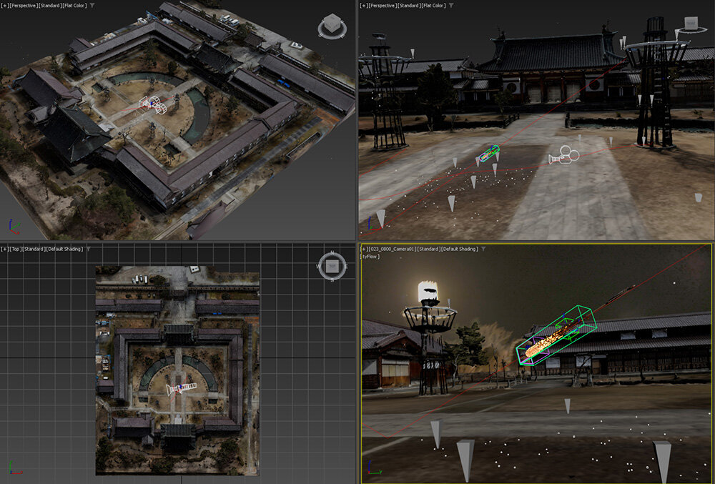This screenshot has height=484, width=715.
Task: Select the camera gizmo in the Top viewport courtyard
Action: click(x=182, y=388)
